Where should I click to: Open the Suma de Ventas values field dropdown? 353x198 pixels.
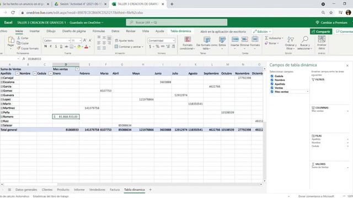point(348,167)
